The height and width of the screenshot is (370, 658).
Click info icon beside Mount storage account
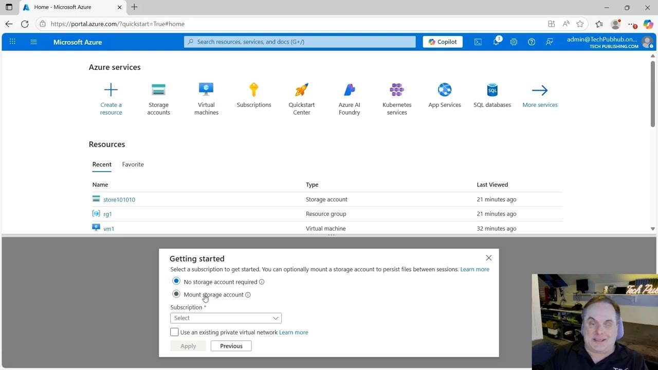248,295
